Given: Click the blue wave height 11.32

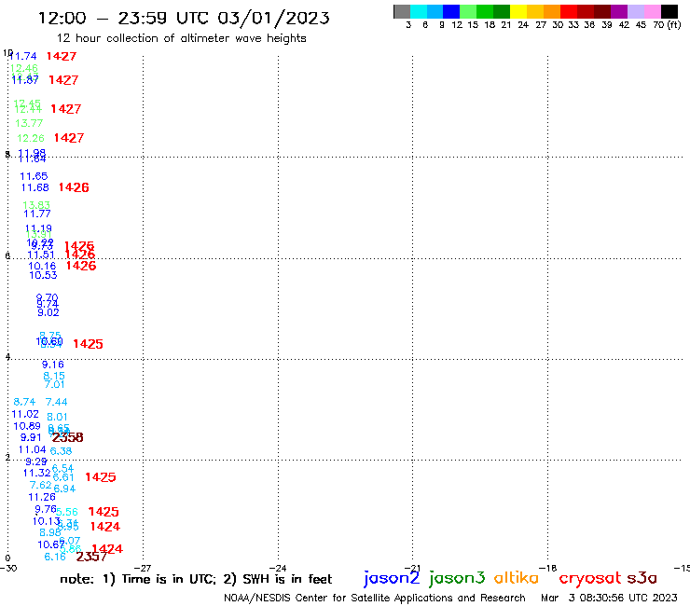Looking at the screenshot, I should pos(37,473).
